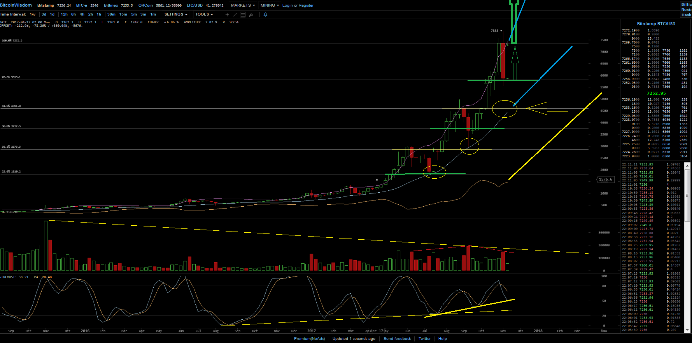Click the green 7252.95 last price
This screenshot has width=692, height=343.
click(x=656, y=93)
